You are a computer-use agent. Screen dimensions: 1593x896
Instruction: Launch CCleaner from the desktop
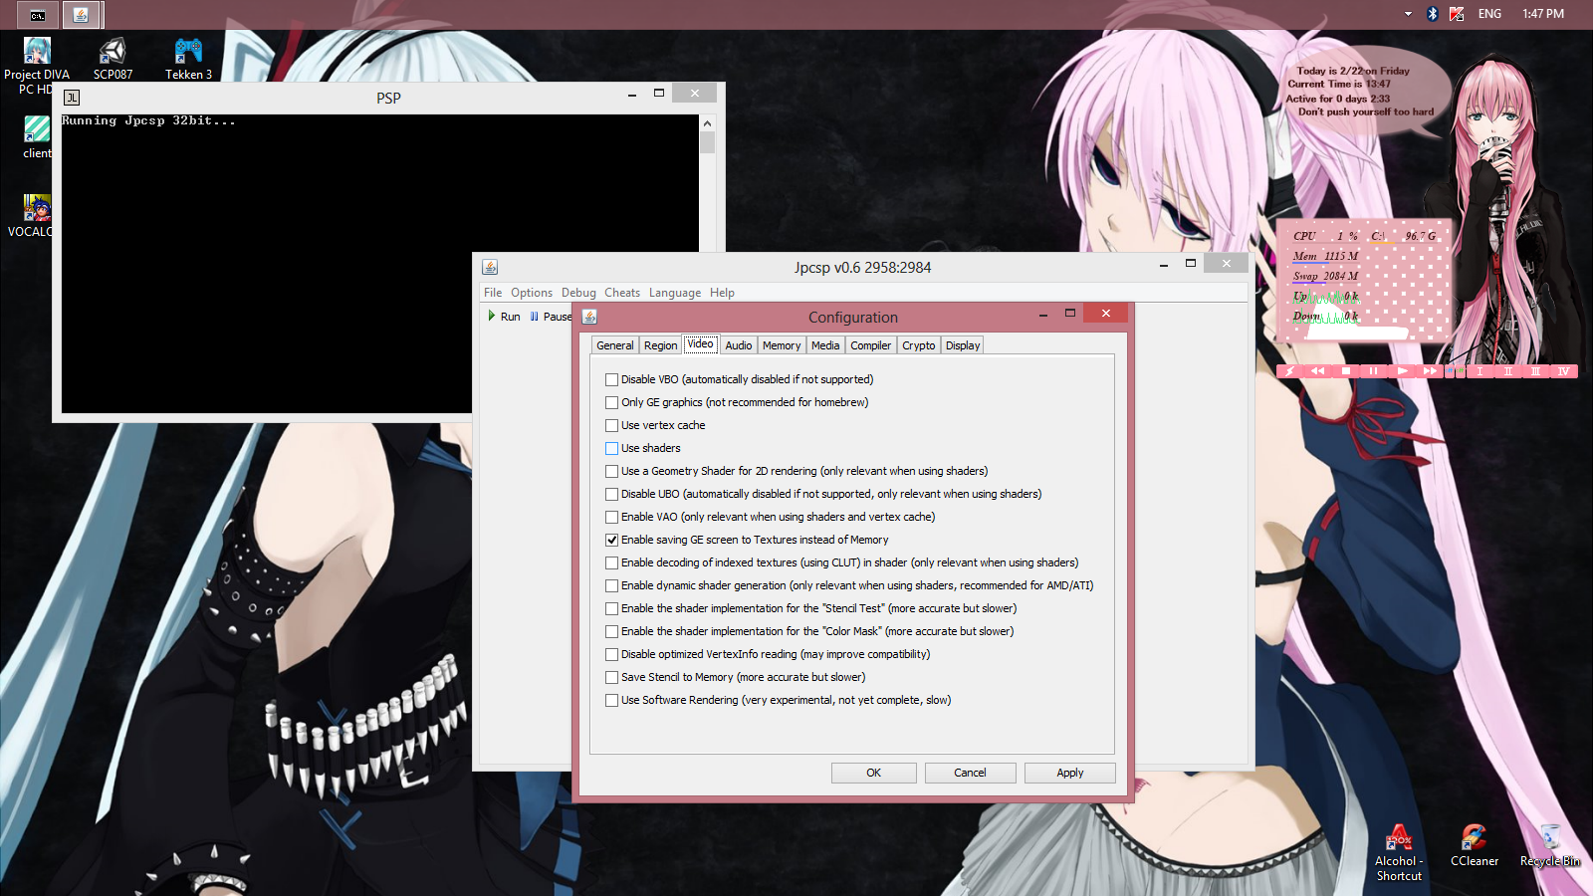click(1475, 846)
